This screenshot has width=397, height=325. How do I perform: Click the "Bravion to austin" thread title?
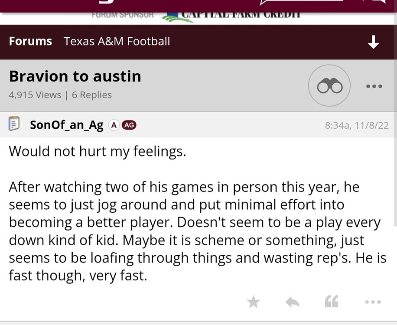[x=75, y=77]
